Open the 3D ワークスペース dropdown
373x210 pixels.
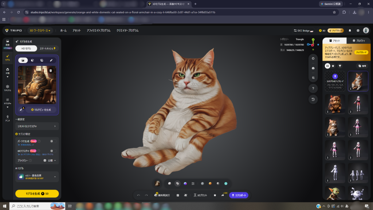(40, 31)
